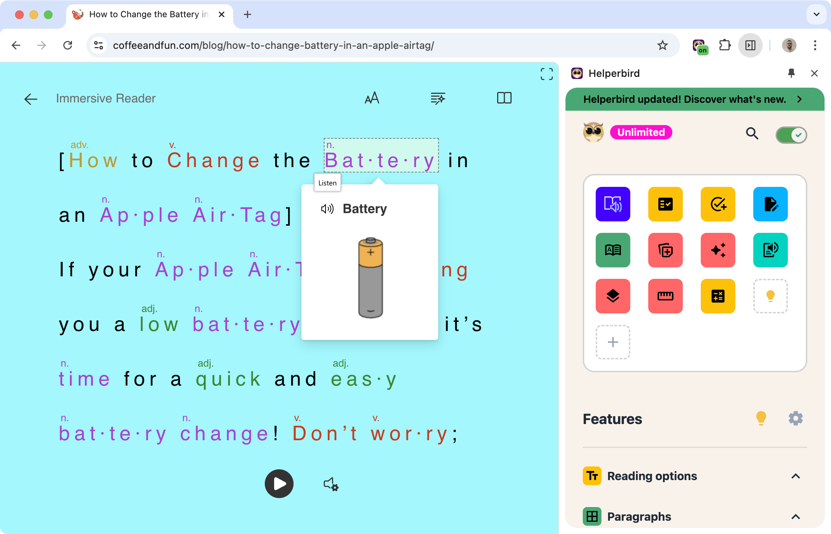Viewport: 831px width, 534px height.
Task: Click the purple immersive reader tile
Action: [613, 204]
